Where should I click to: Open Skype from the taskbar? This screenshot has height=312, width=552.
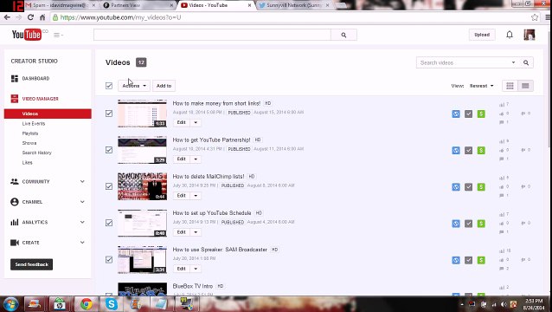[112, 304]
